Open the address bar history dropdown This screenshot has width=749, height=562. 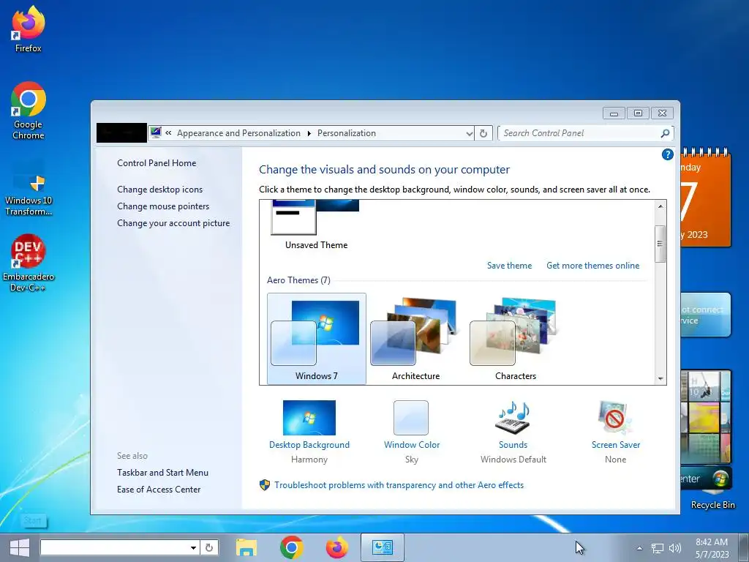pos(469,134)
